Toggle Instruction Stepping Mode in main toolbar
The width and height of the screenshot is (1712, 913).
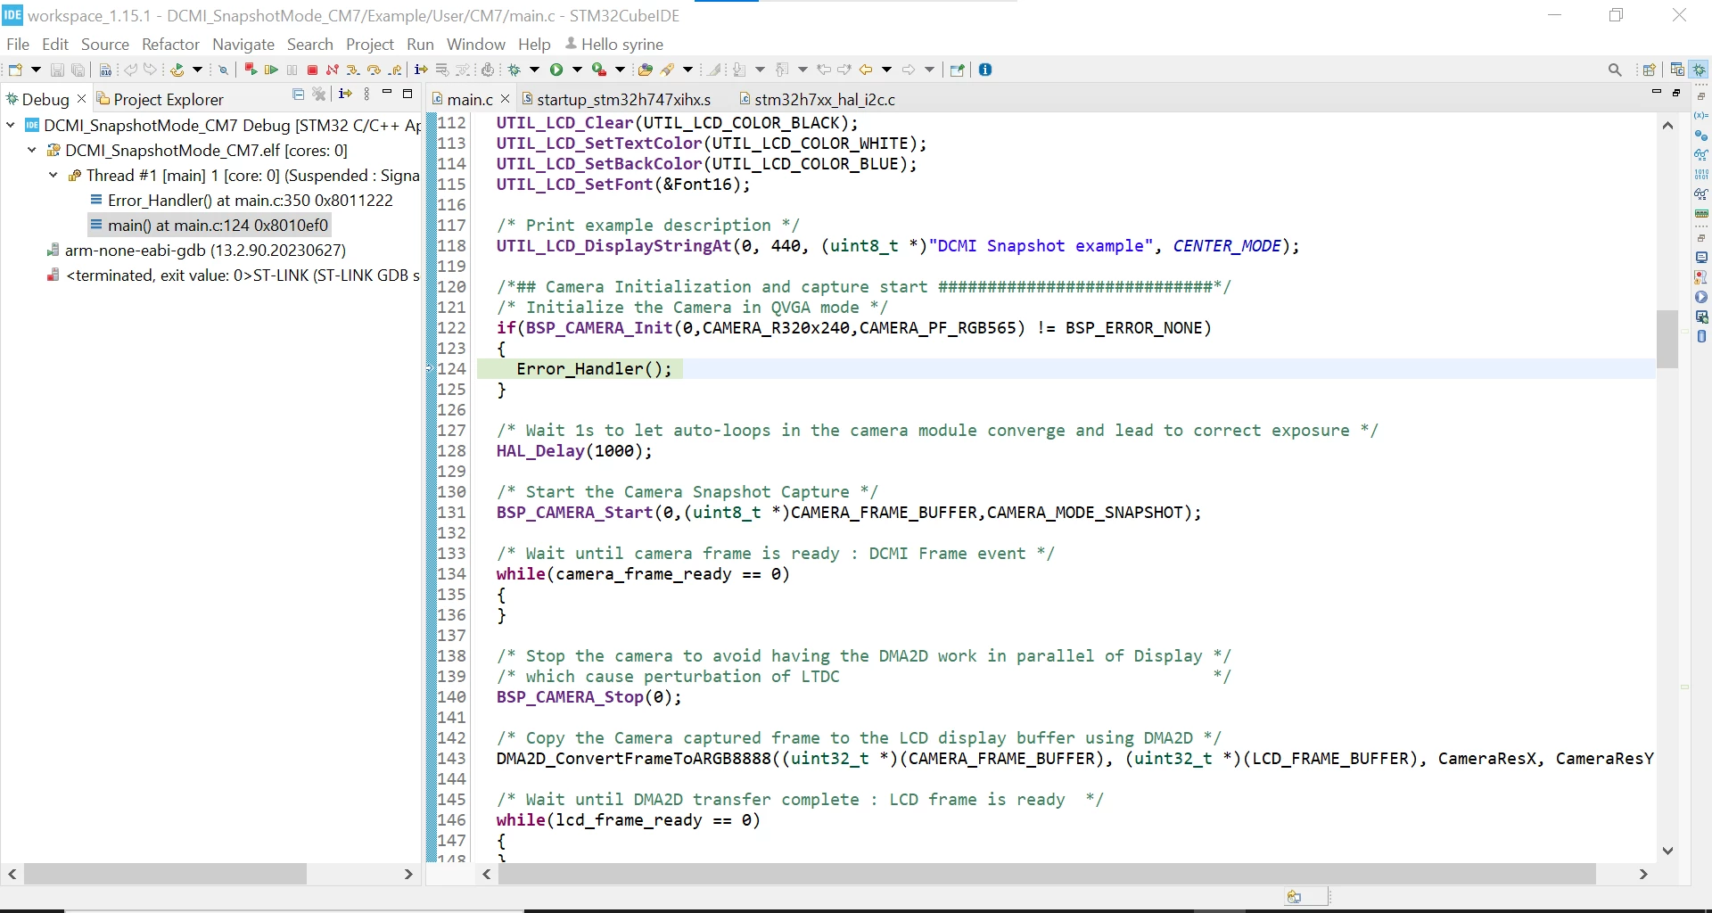click(421, 70)
